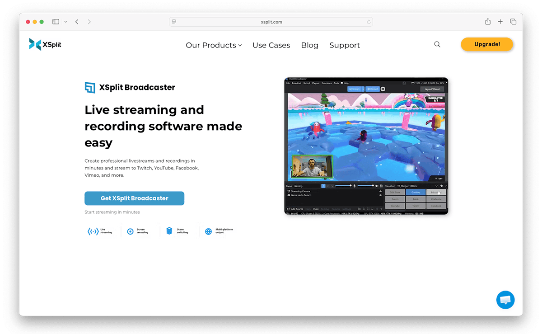Open Tools menu in Broadcaster preview

click(336, 83)
